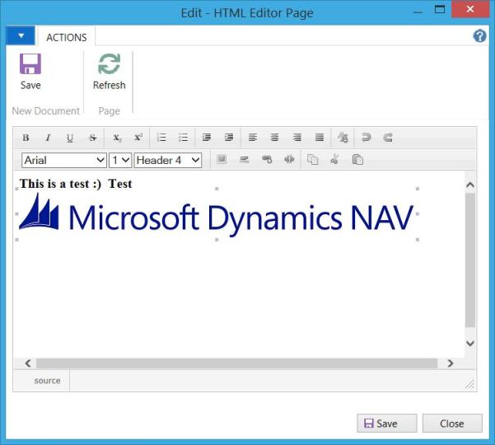This screenshot has height=445, width=495.
Task: Open the font size dropdown showing 1
Action: [x=120, y=160]
